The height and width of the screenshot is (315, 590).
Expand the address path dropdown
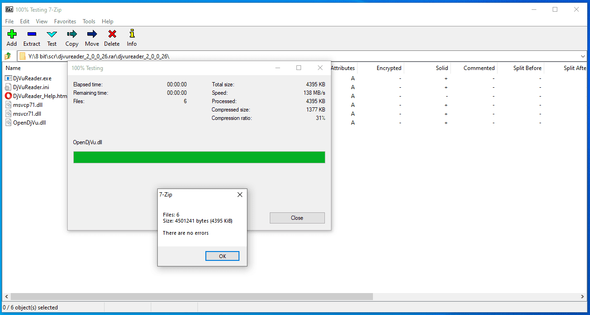tap(583, 56)
